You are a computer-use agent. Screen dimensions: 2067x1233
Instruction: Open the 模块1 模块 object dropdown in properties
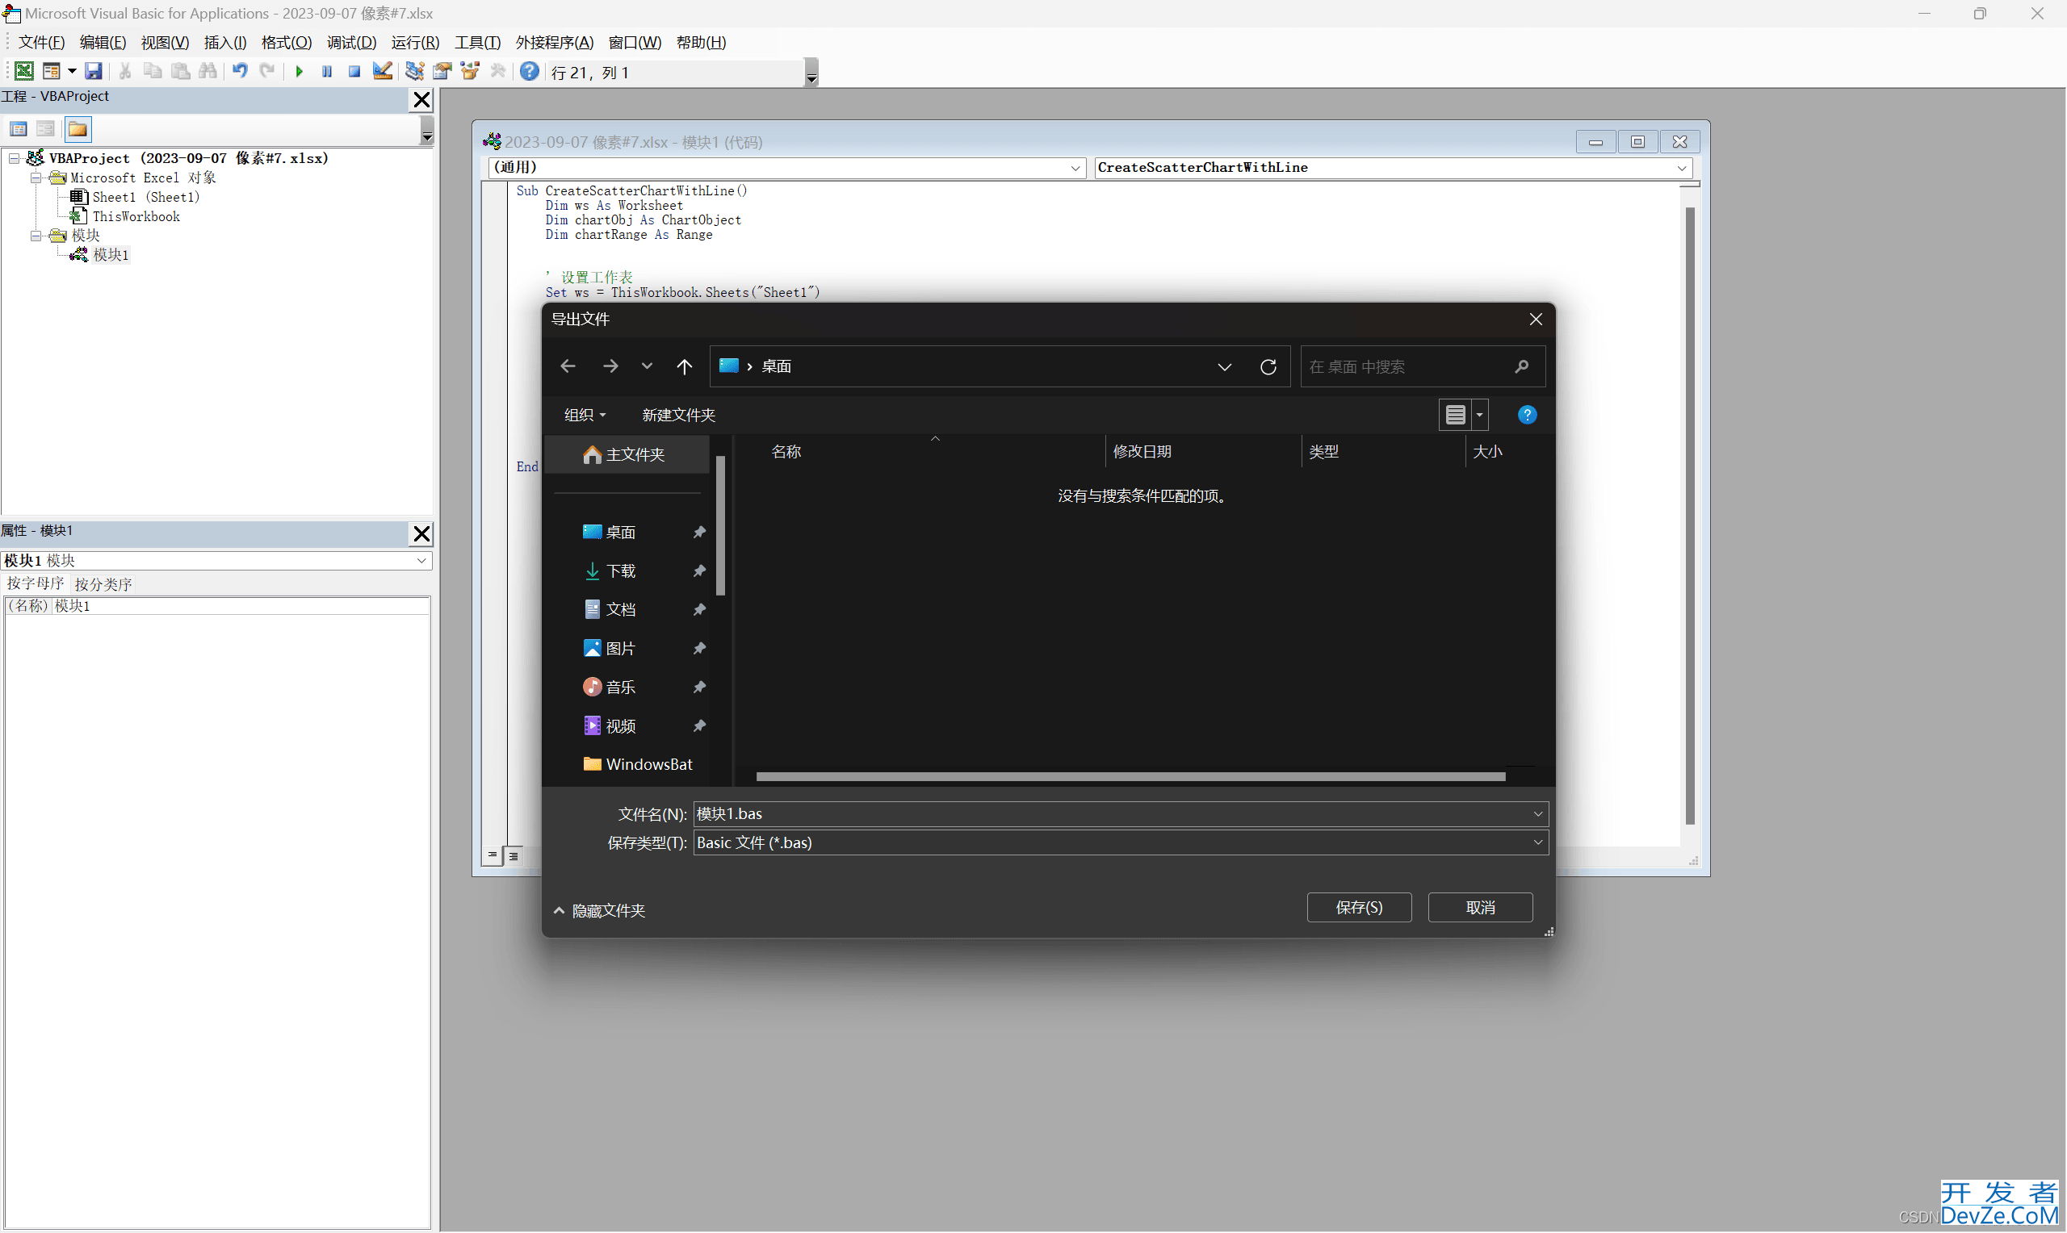point(421,561)
